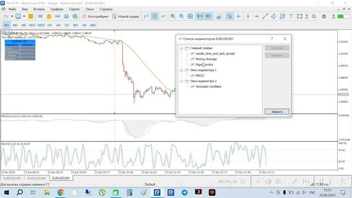Viewport: 352px width, 198px height.
Task: Collapse the Окно индикатора 1 node
Action: click(x=182, y=70)
